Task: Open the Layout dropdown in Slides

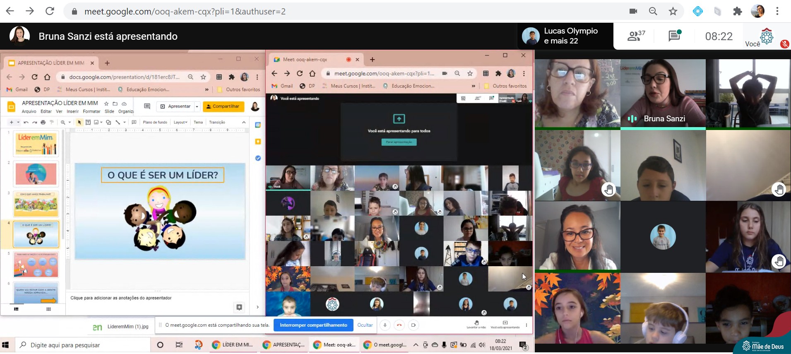Action: coord(180,122)
